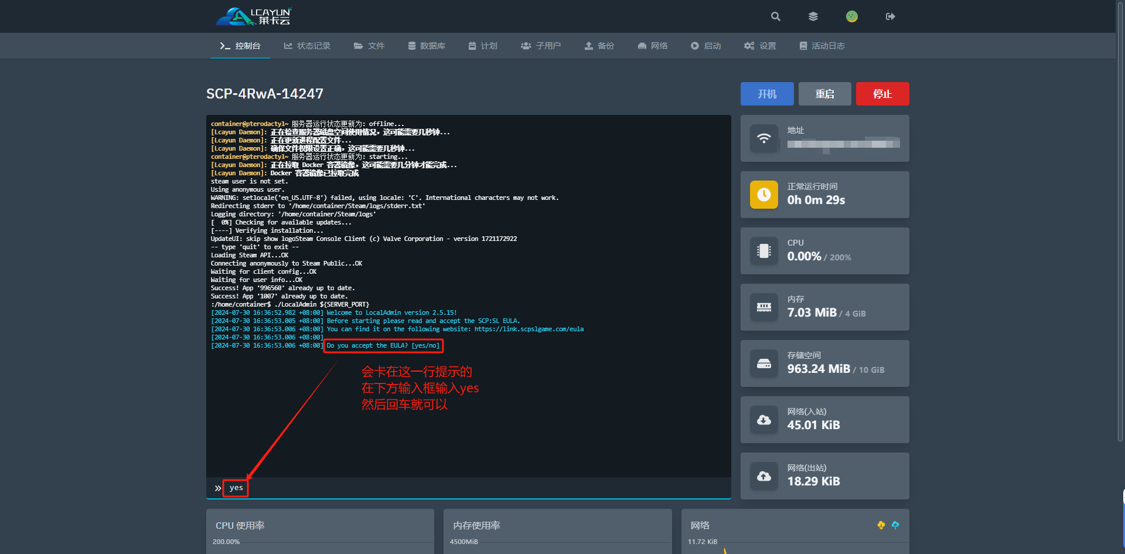The height and width of the screenshot is (554, 1125).
Task: Click the blurred server address text
Action: tap(844, 144)
